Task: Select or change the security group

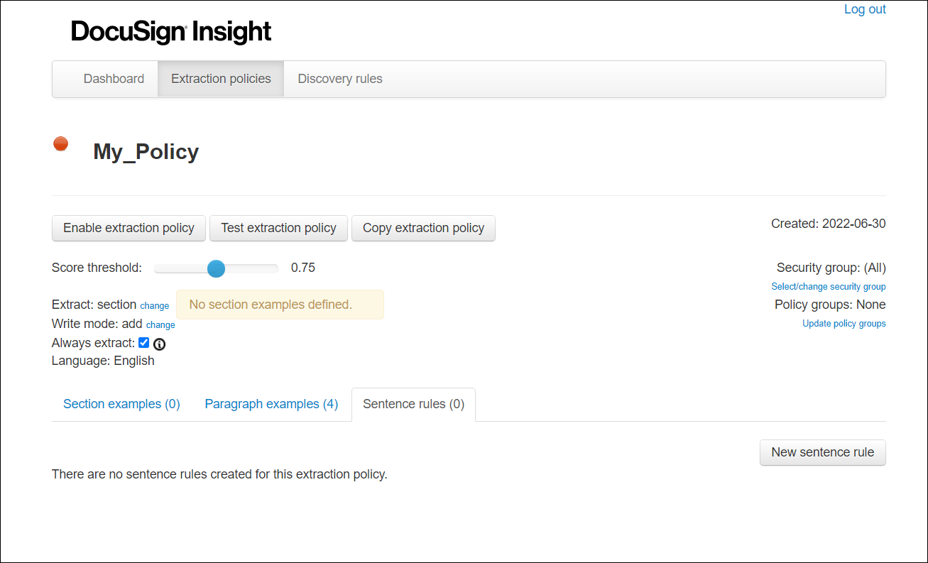Action: (828, 286)
